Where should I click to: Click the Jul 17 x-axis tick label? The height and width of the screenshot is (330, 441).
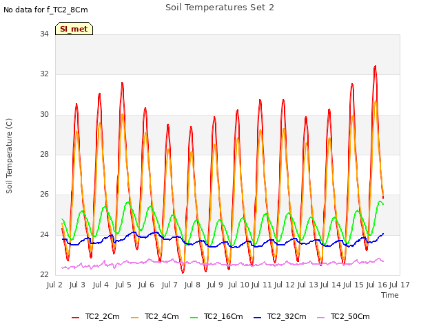[x=400, y=285]
